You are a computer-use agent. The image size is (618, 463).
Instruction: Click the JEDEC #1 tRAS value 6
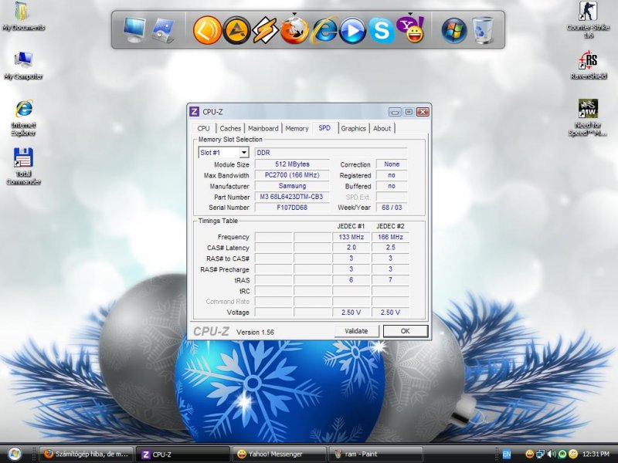351,280
